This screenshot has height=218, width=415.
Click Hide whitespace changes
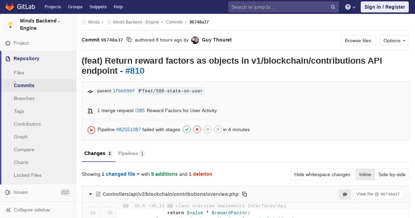[x=322, y=174]
